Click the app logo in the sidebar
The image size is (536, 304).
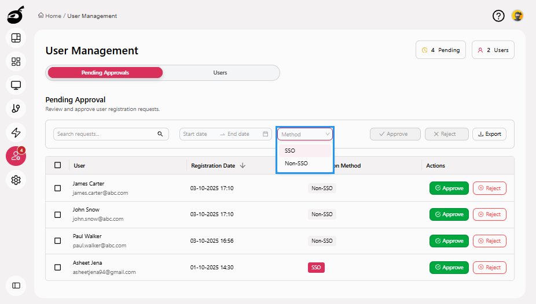pyautogui.click(x=16, y=15)
